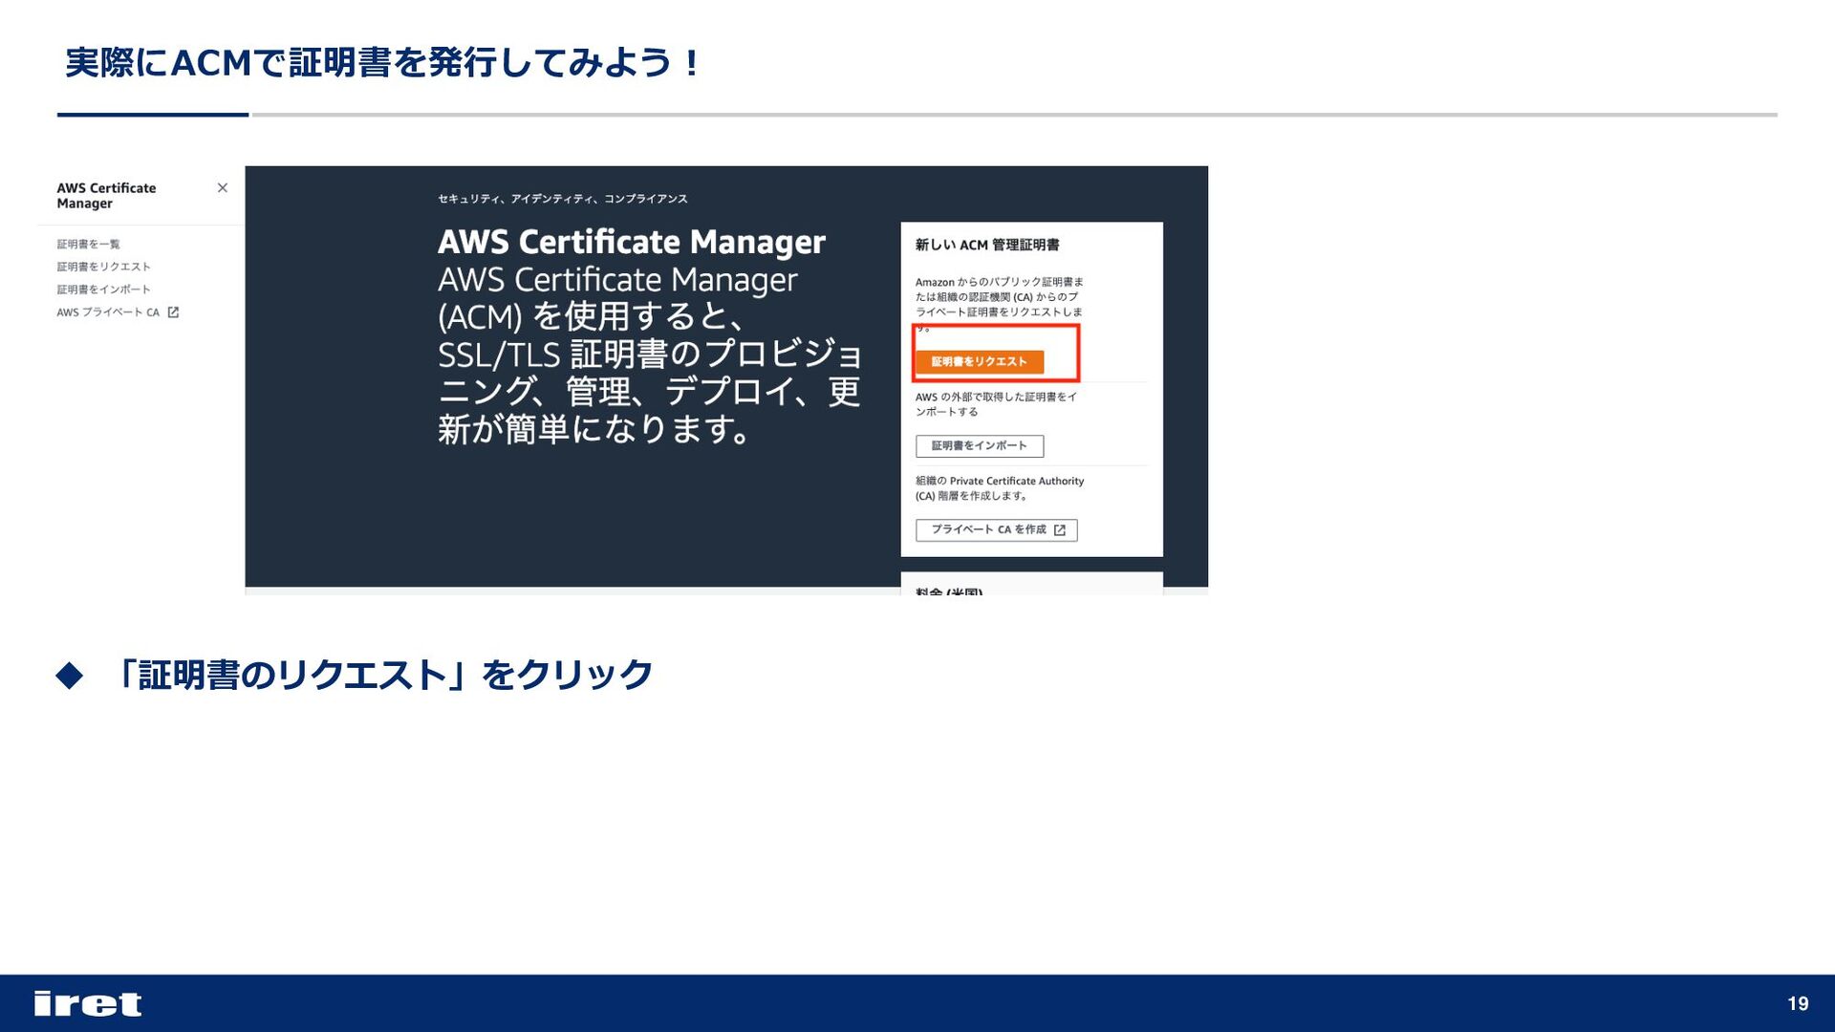Click external icon on プライベート CA を作成 button
This screenshot has height=1032, width=1835.
point(1060,530)
